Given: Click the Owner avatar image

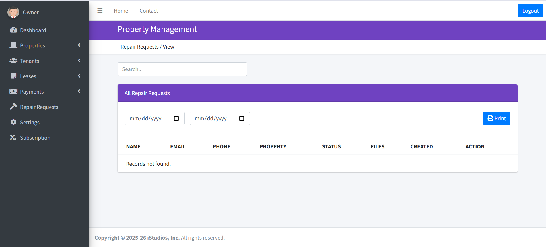Looking at the screenshot, I should pyautogui.click(x=13, y=12).
